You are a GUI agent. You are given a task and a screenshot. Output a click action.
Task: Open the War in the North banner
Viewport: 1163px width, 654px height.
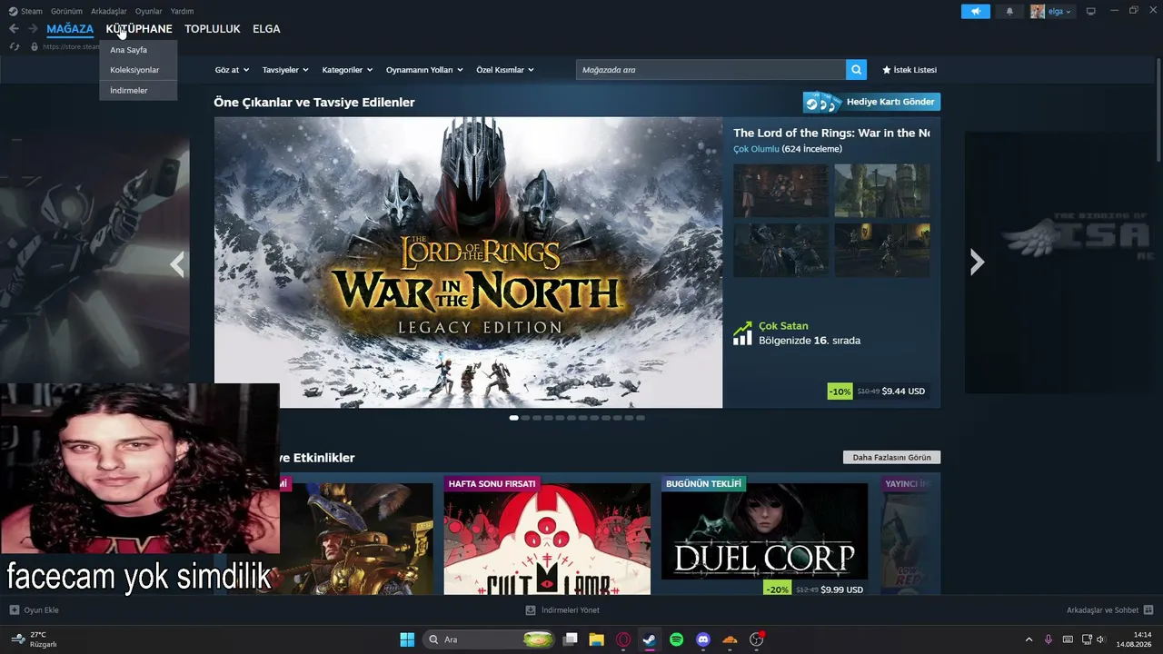coord(468,263)
